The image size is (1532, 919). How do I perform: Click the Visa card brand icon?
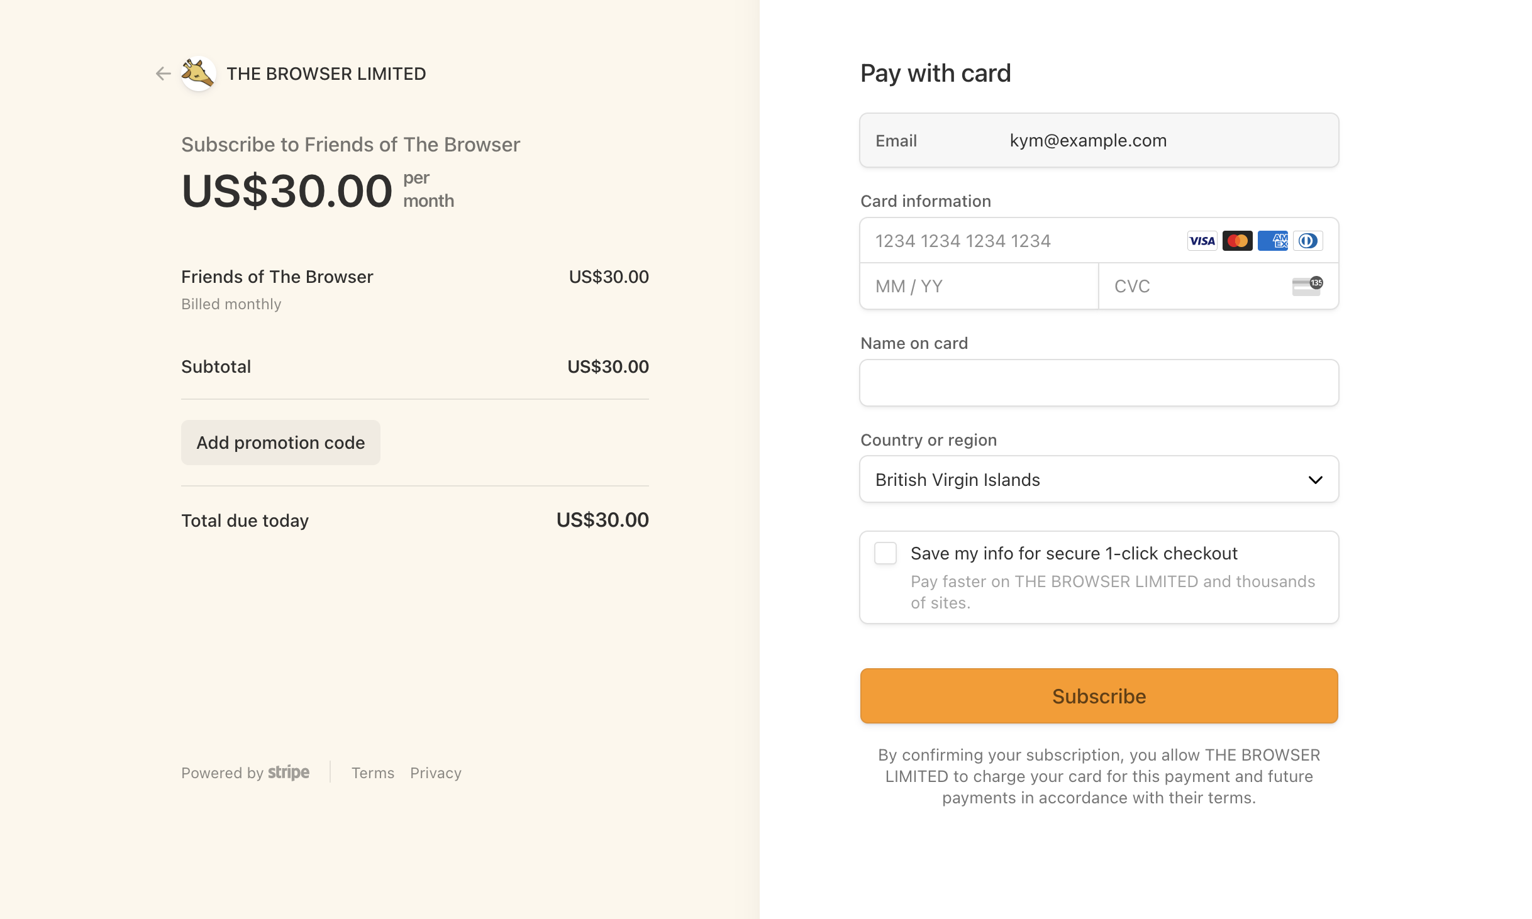pos(1202,241)
